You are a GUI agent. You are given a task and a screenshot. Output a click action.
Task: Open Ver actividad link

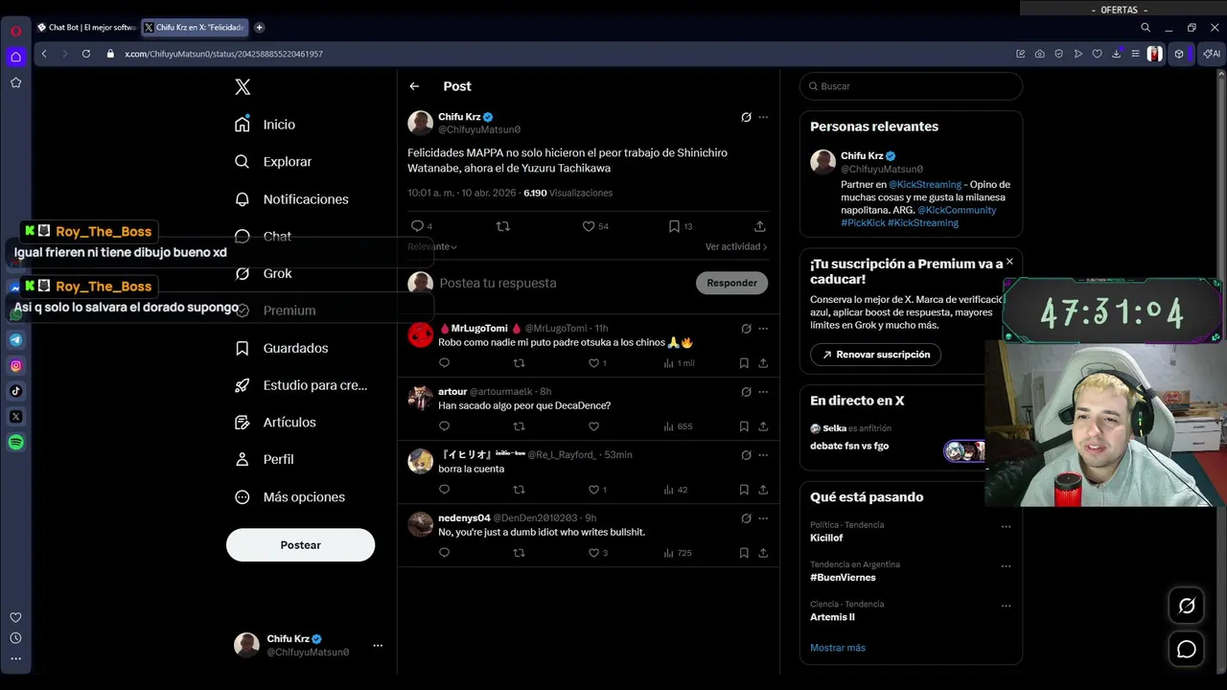[x=736, y=246]
